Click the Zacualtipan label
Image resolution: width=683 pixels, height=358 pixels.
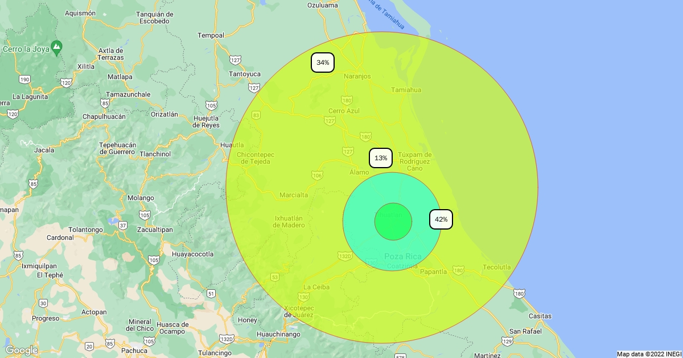(x=155, y=230)
